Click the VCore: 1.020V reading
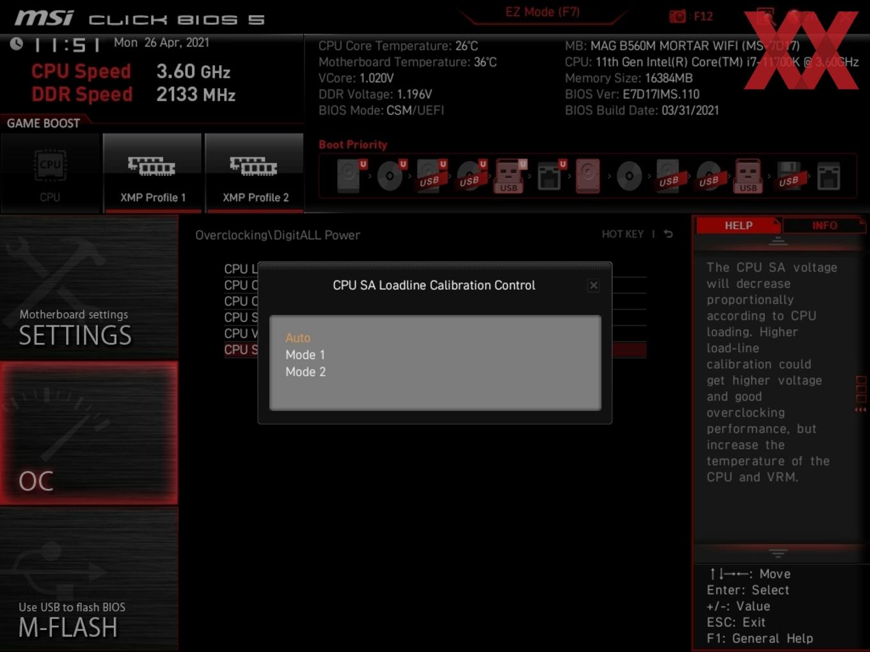 pos(356,78)
